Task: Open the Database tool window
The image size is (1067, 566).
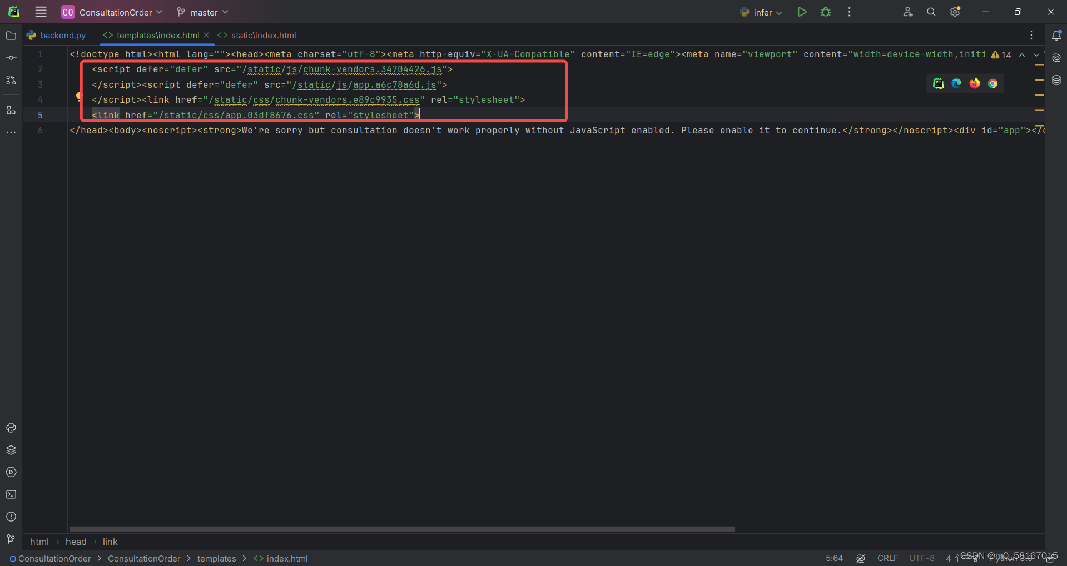Action: coord(1056,80)
